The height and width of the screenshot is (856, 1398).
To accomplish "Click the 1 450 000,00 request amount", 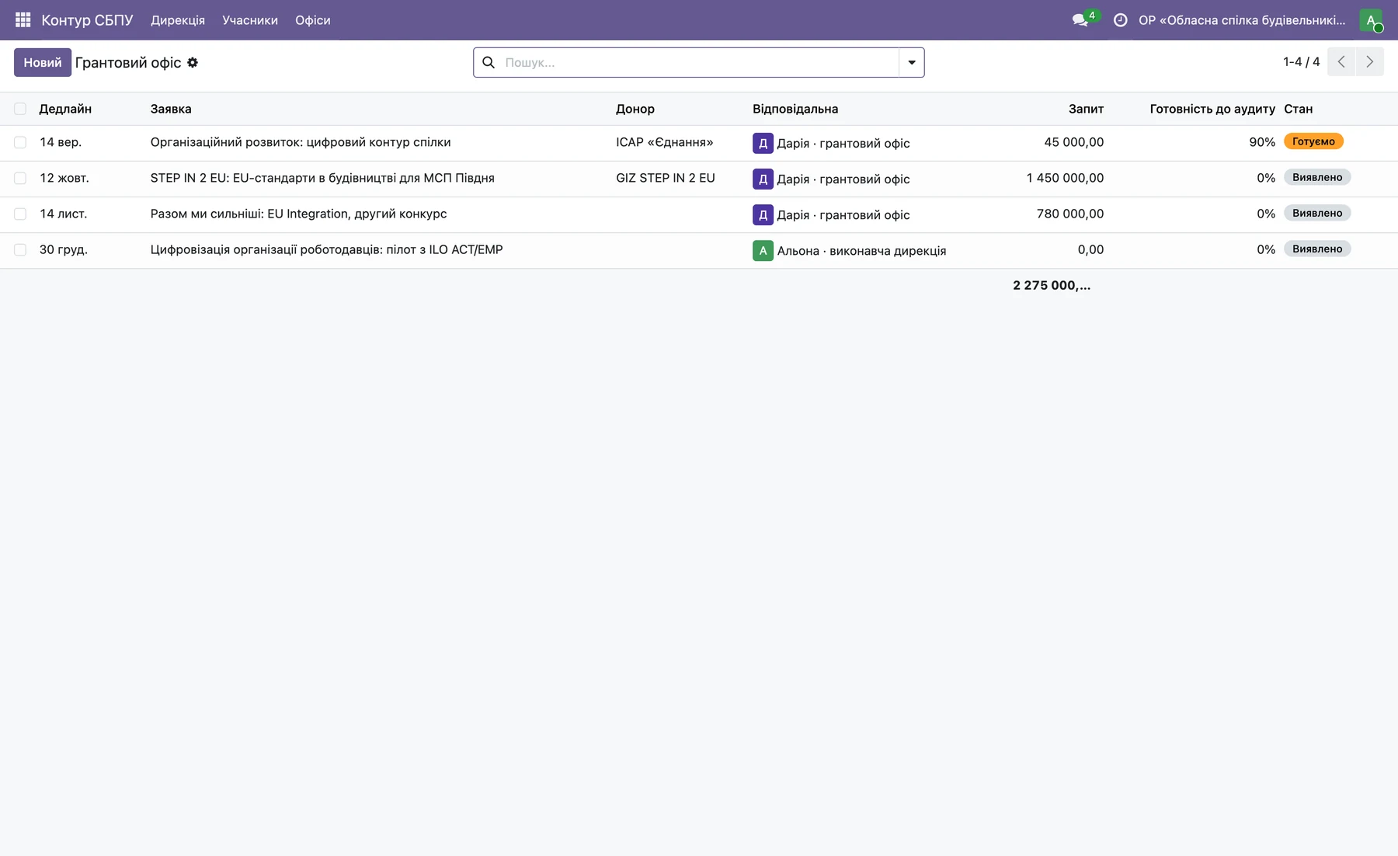I will 1065,178.
